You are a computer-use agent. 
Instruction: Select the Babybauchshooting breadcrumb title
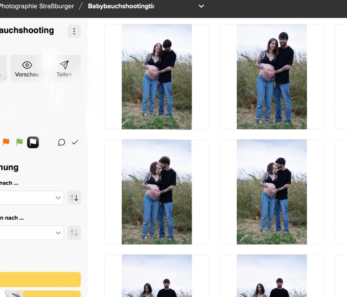click(x=121, y=6)
